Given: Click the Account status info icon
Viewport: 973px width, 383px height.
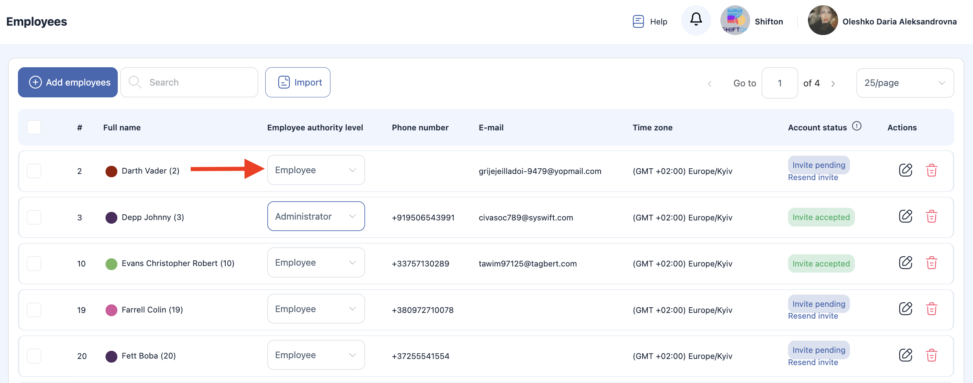Looking at the screenshot, I should (x=857, y=126).
